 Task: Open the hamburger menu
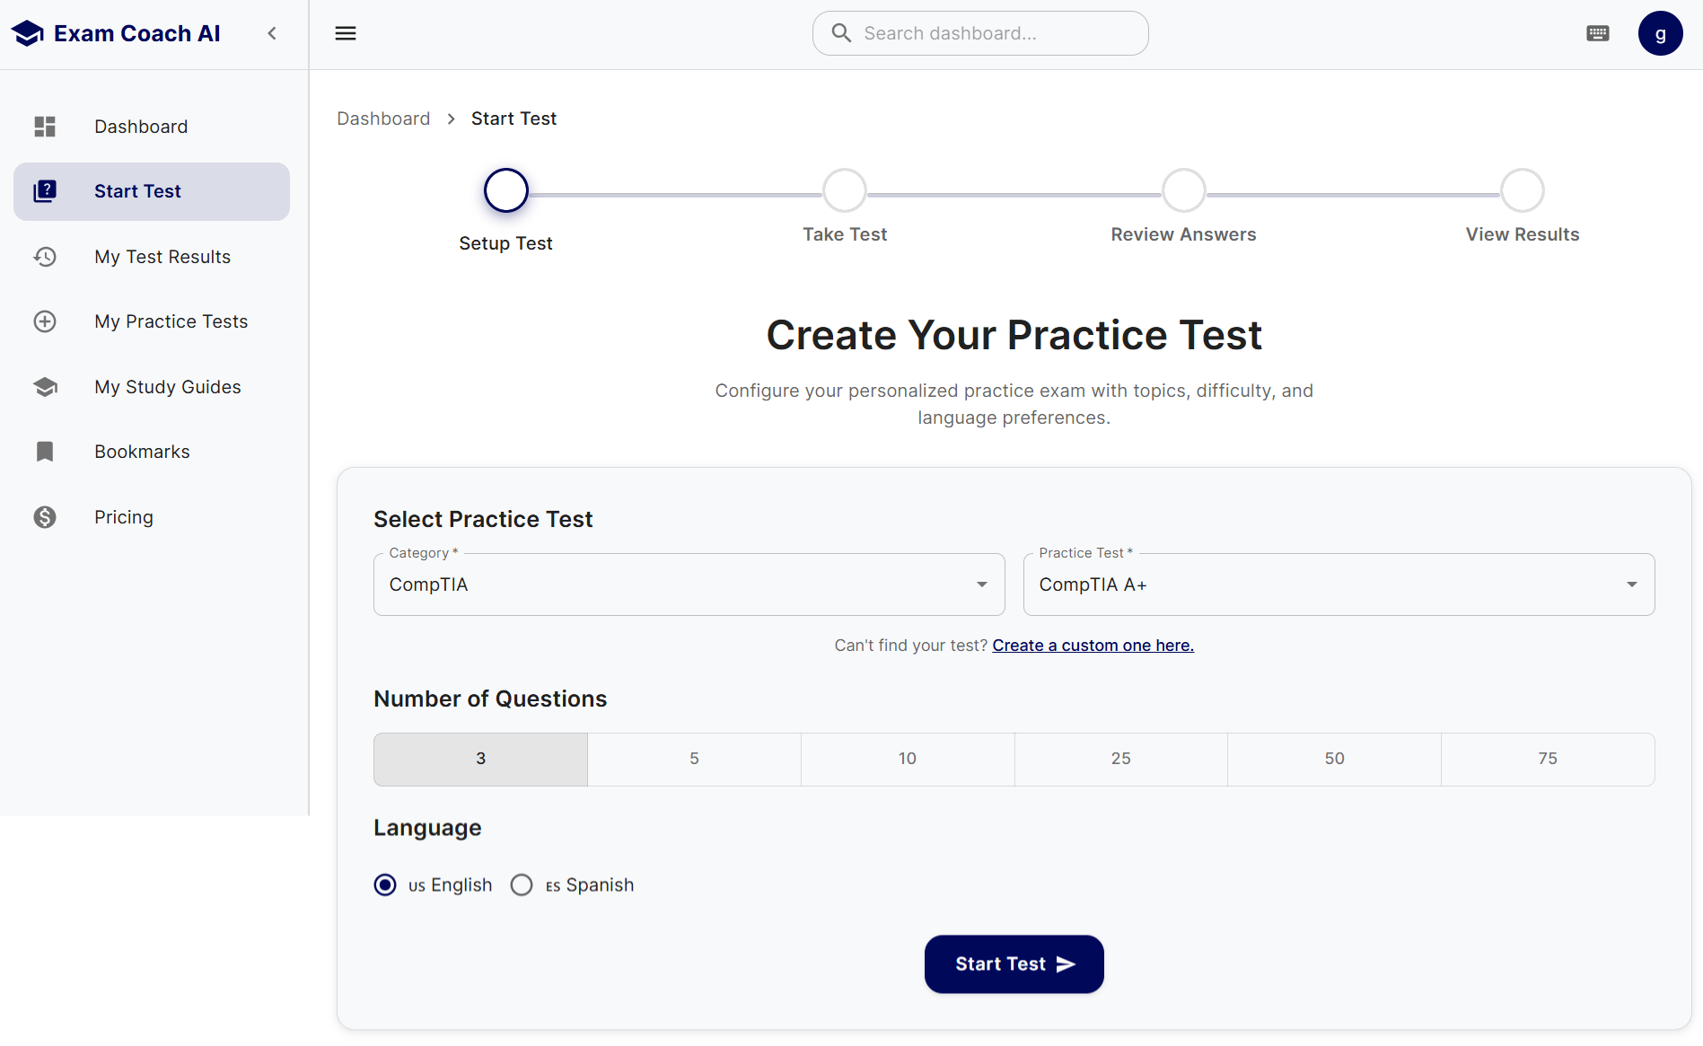tap(346, 33)
